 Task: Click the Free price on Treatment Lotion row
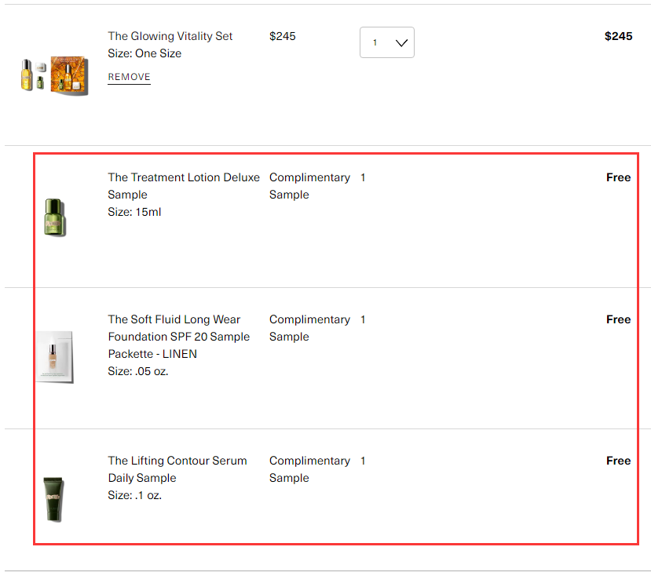(x=618, y=177)
